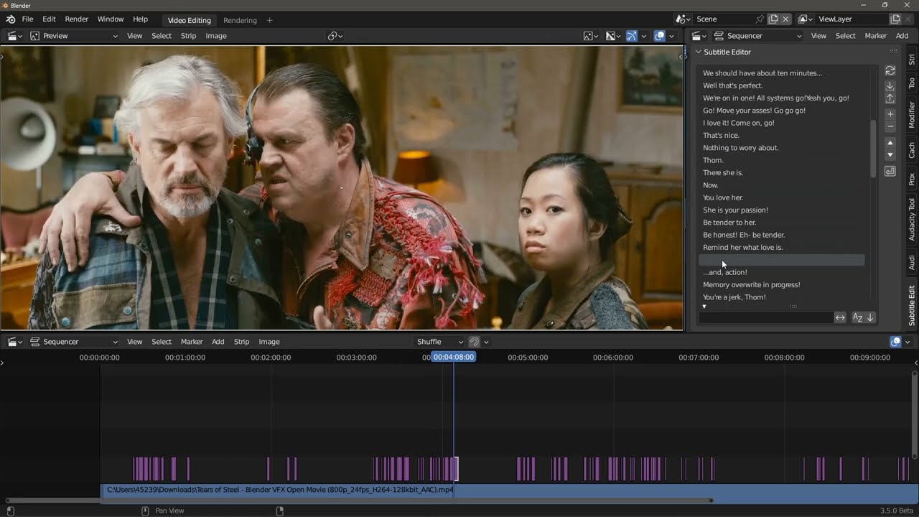Sort subtitles alphabetically with the AZ icon
919x517 pixels.
(857, 317)
